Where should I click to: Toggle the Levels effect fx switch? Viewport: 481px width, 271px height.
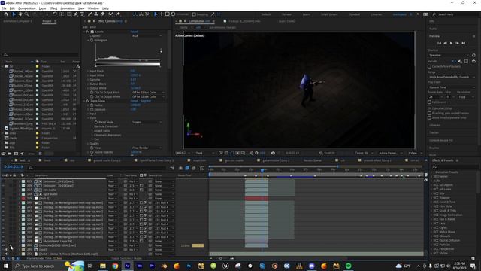[88, 32]
